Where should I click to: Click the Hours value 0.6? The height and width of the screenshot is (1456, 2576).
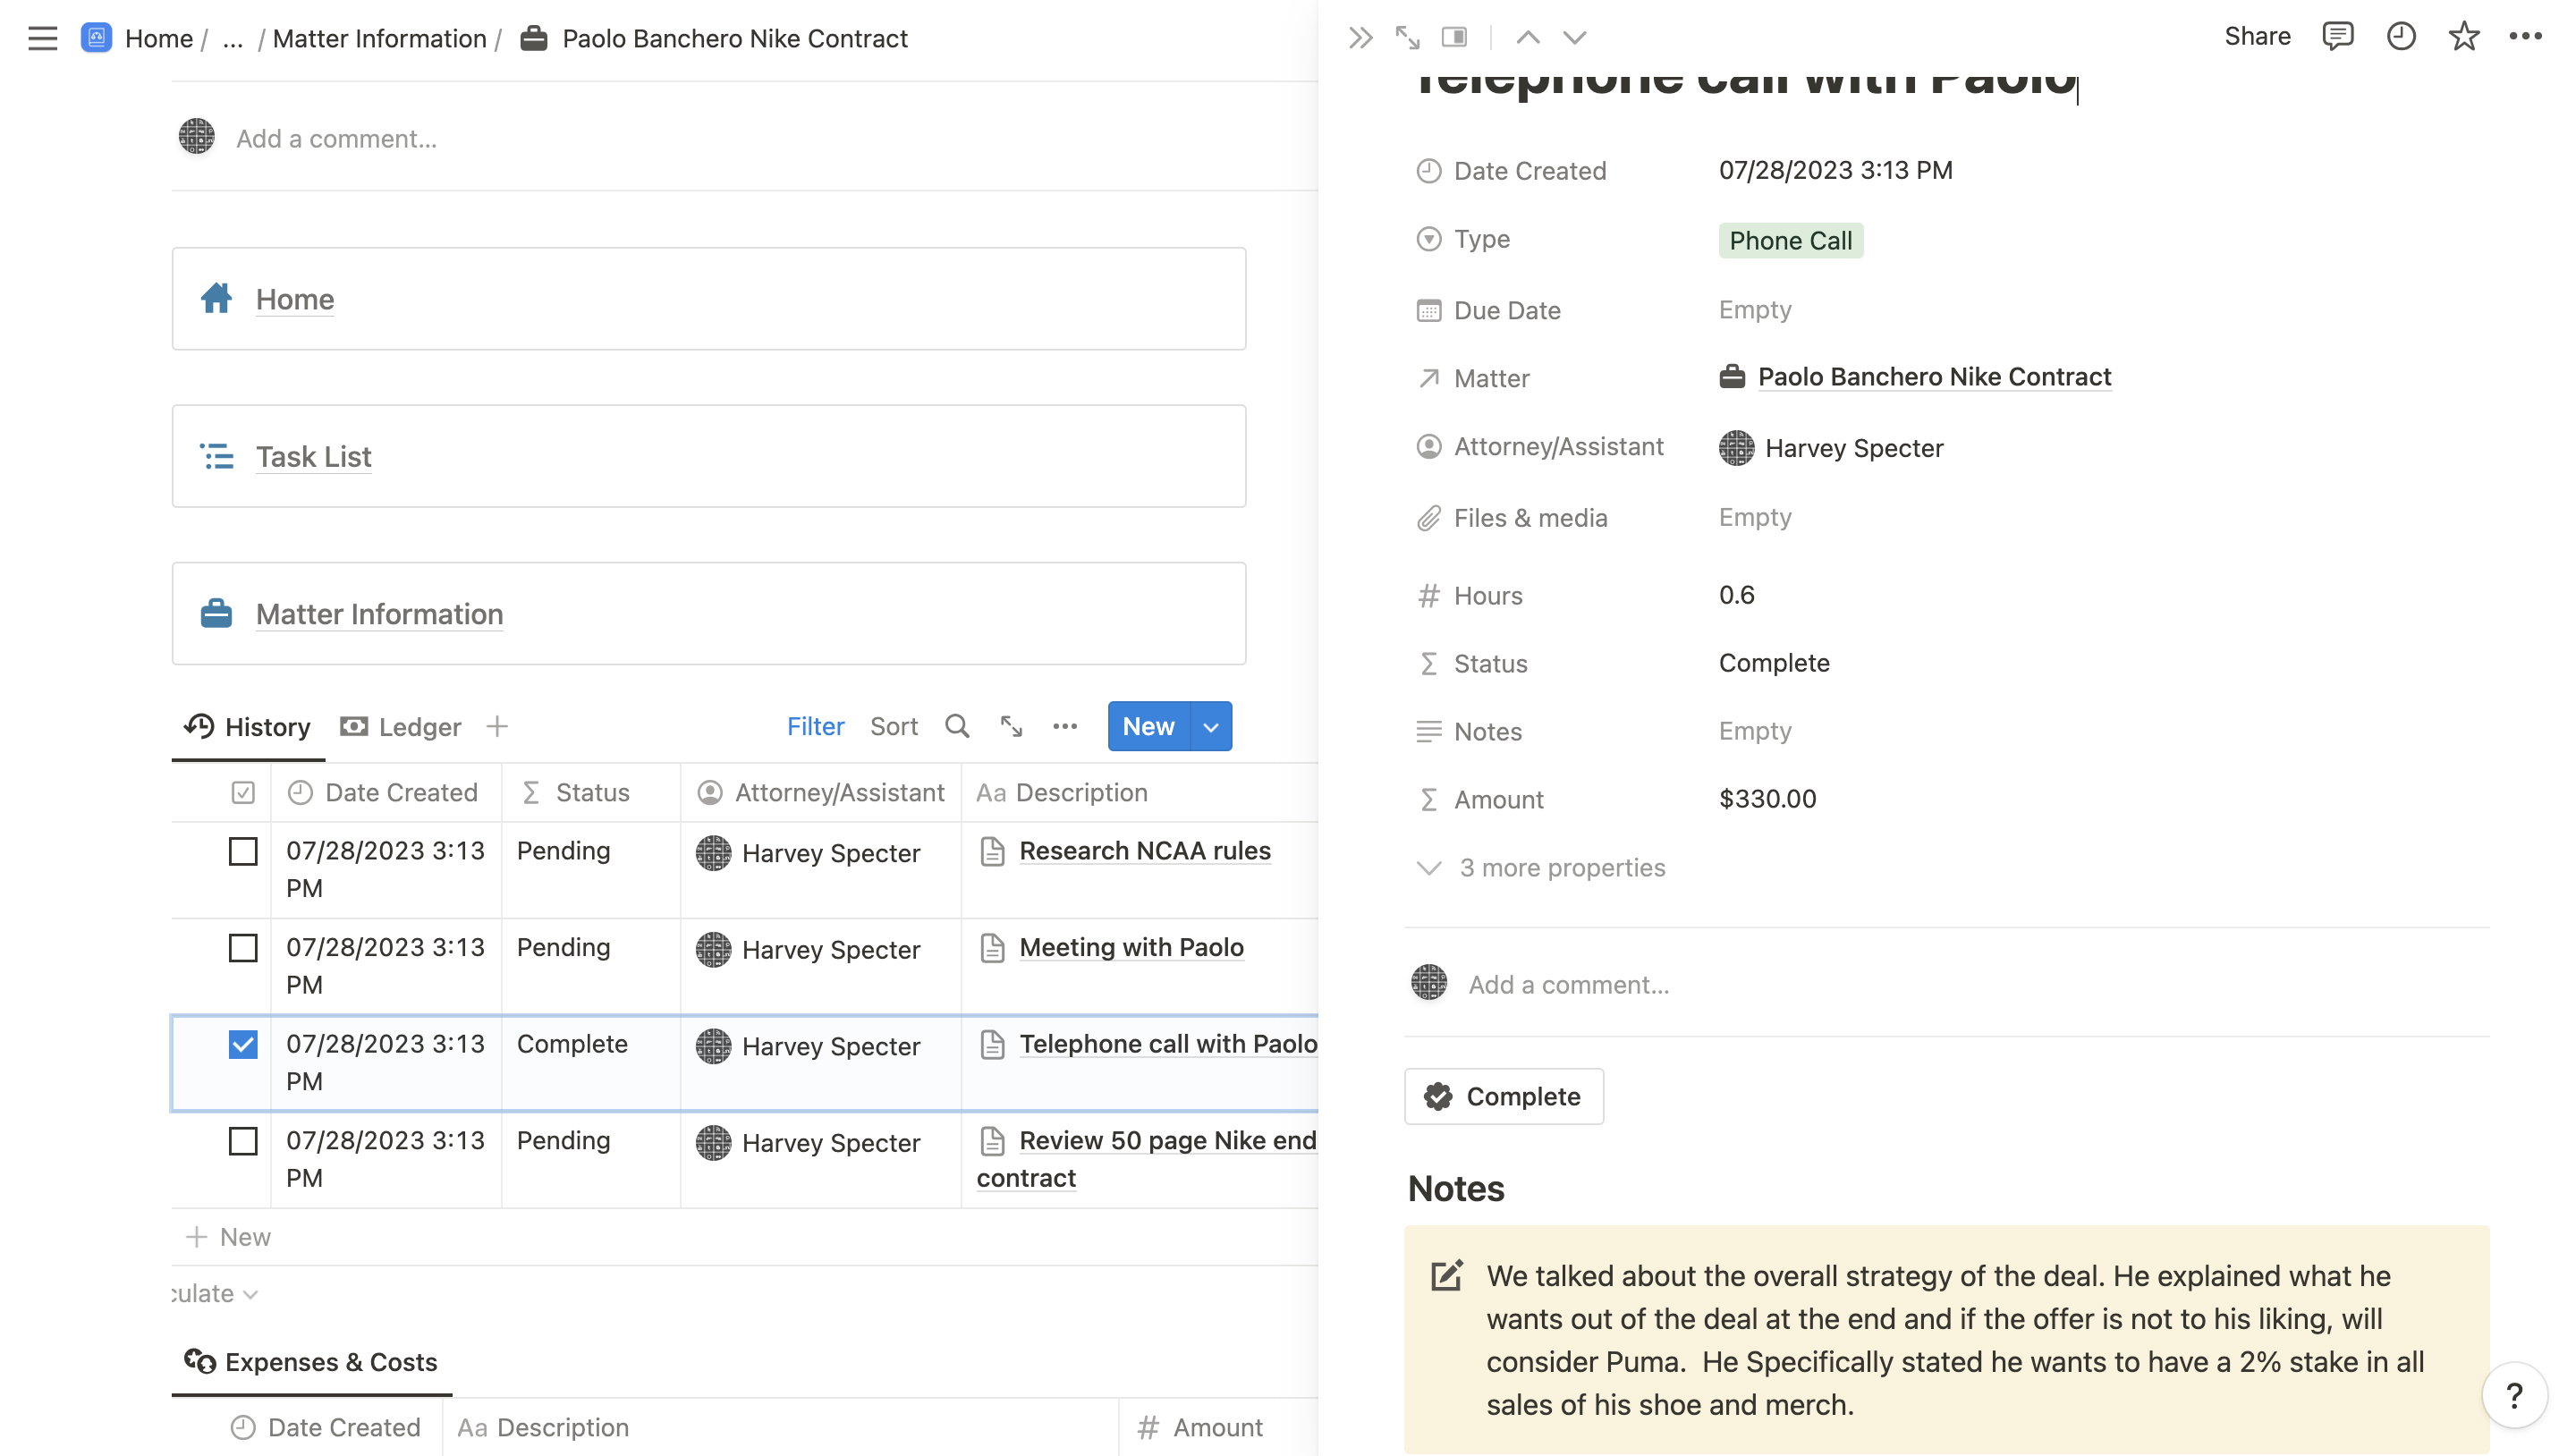(1736, 595)
